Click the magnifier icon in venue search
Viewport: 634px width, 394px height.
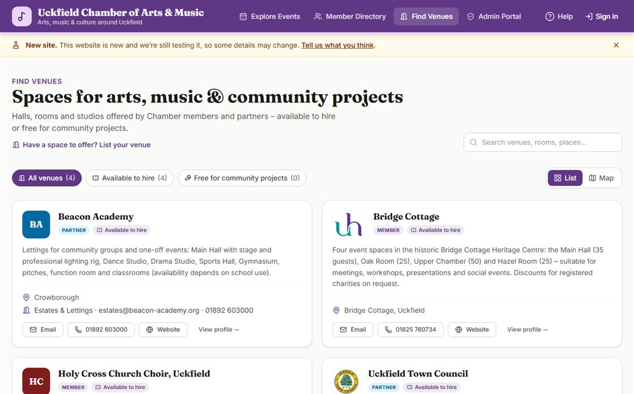click(473, 143)
